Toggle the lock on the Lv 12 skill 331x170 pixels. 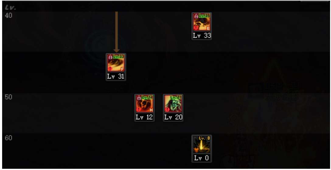click(139, 98)
